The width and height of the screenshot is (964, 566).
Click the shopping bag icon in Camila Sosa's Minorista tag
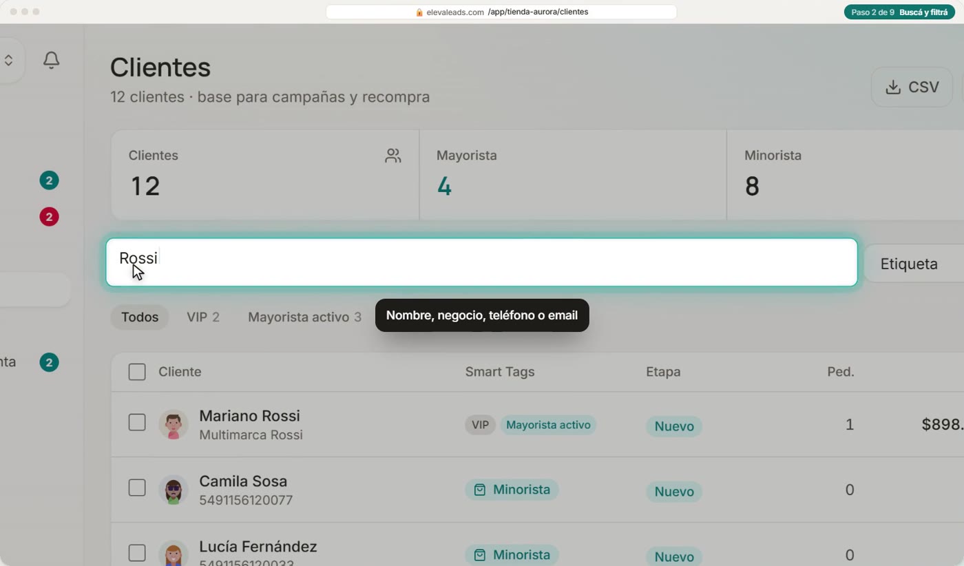point(480,490)
